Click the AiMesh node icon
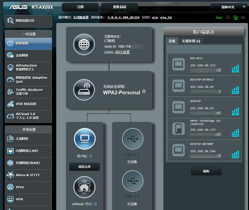The image size is (249, 210). pyautogui.click(x=84, y=187)
